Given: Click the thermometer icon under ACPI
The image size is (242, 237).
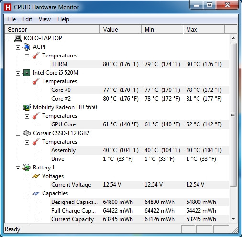Looking at the screenshot, I should (x=36, y=56).
